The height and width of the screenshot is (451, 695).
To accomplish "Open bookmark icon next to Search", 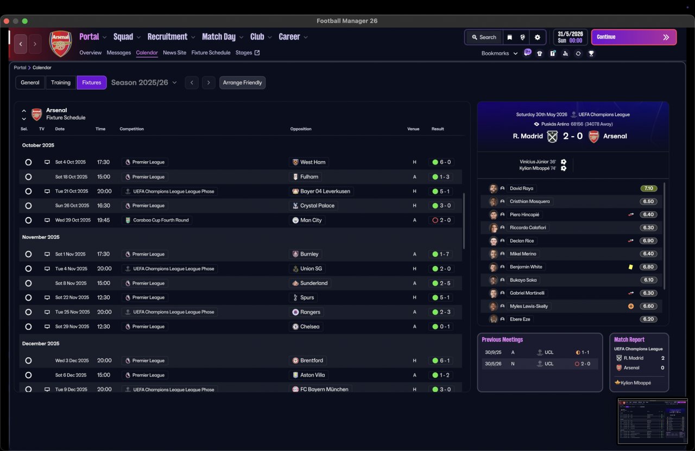I will (x=509, y=37).
